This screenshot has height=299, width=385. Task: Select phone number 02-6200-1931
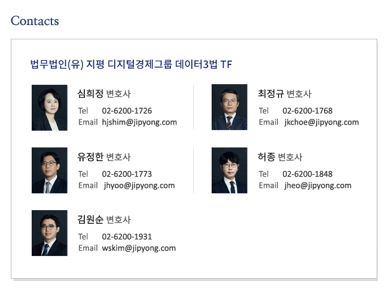pyautogui.click(x=127, y=237)
